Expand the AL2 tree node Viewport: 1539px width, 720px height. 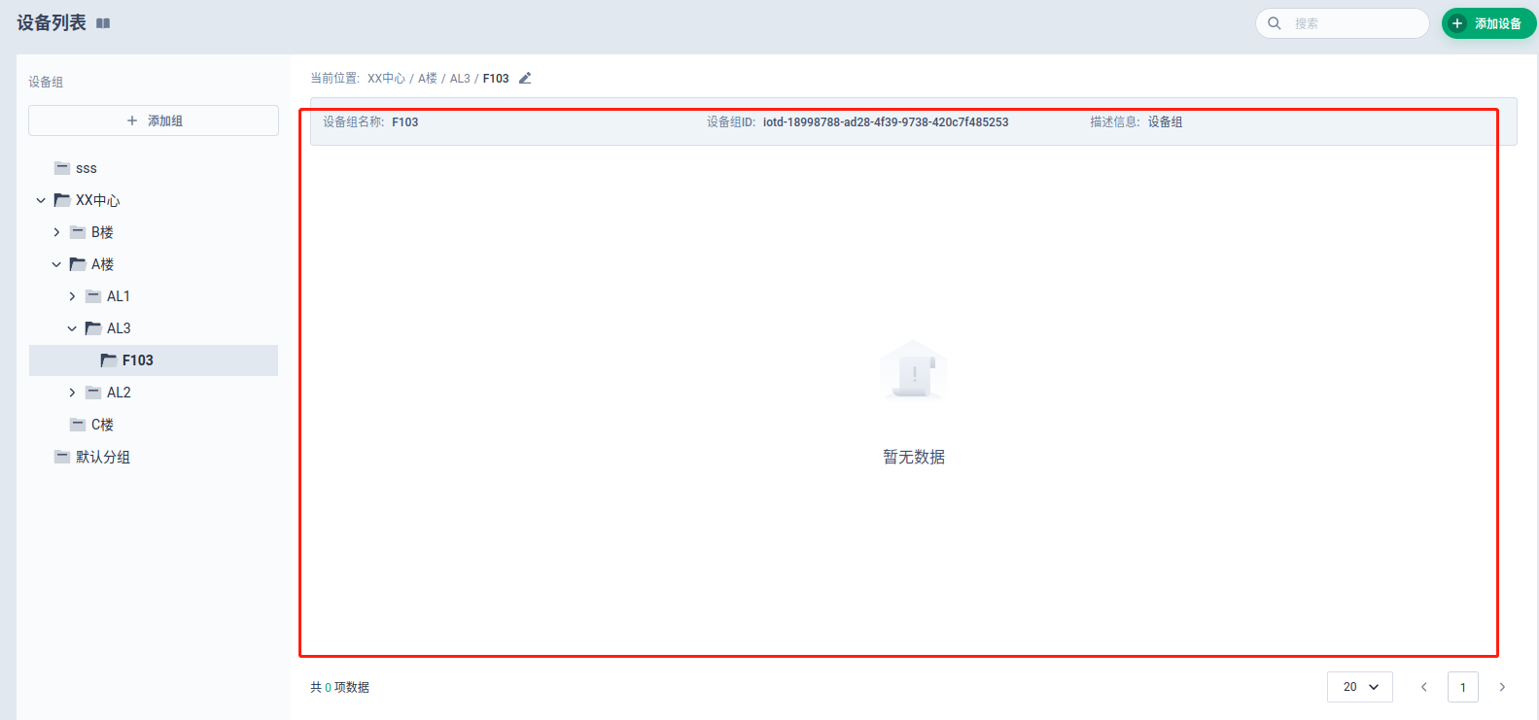[72, 393]
